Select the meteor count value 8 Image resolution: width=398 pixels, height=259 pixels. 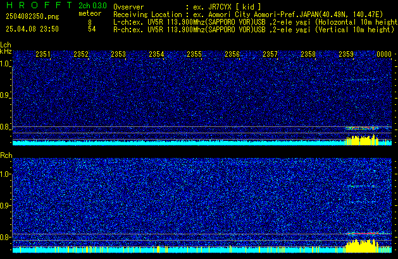pyautogui.click(x=90, y=22)
